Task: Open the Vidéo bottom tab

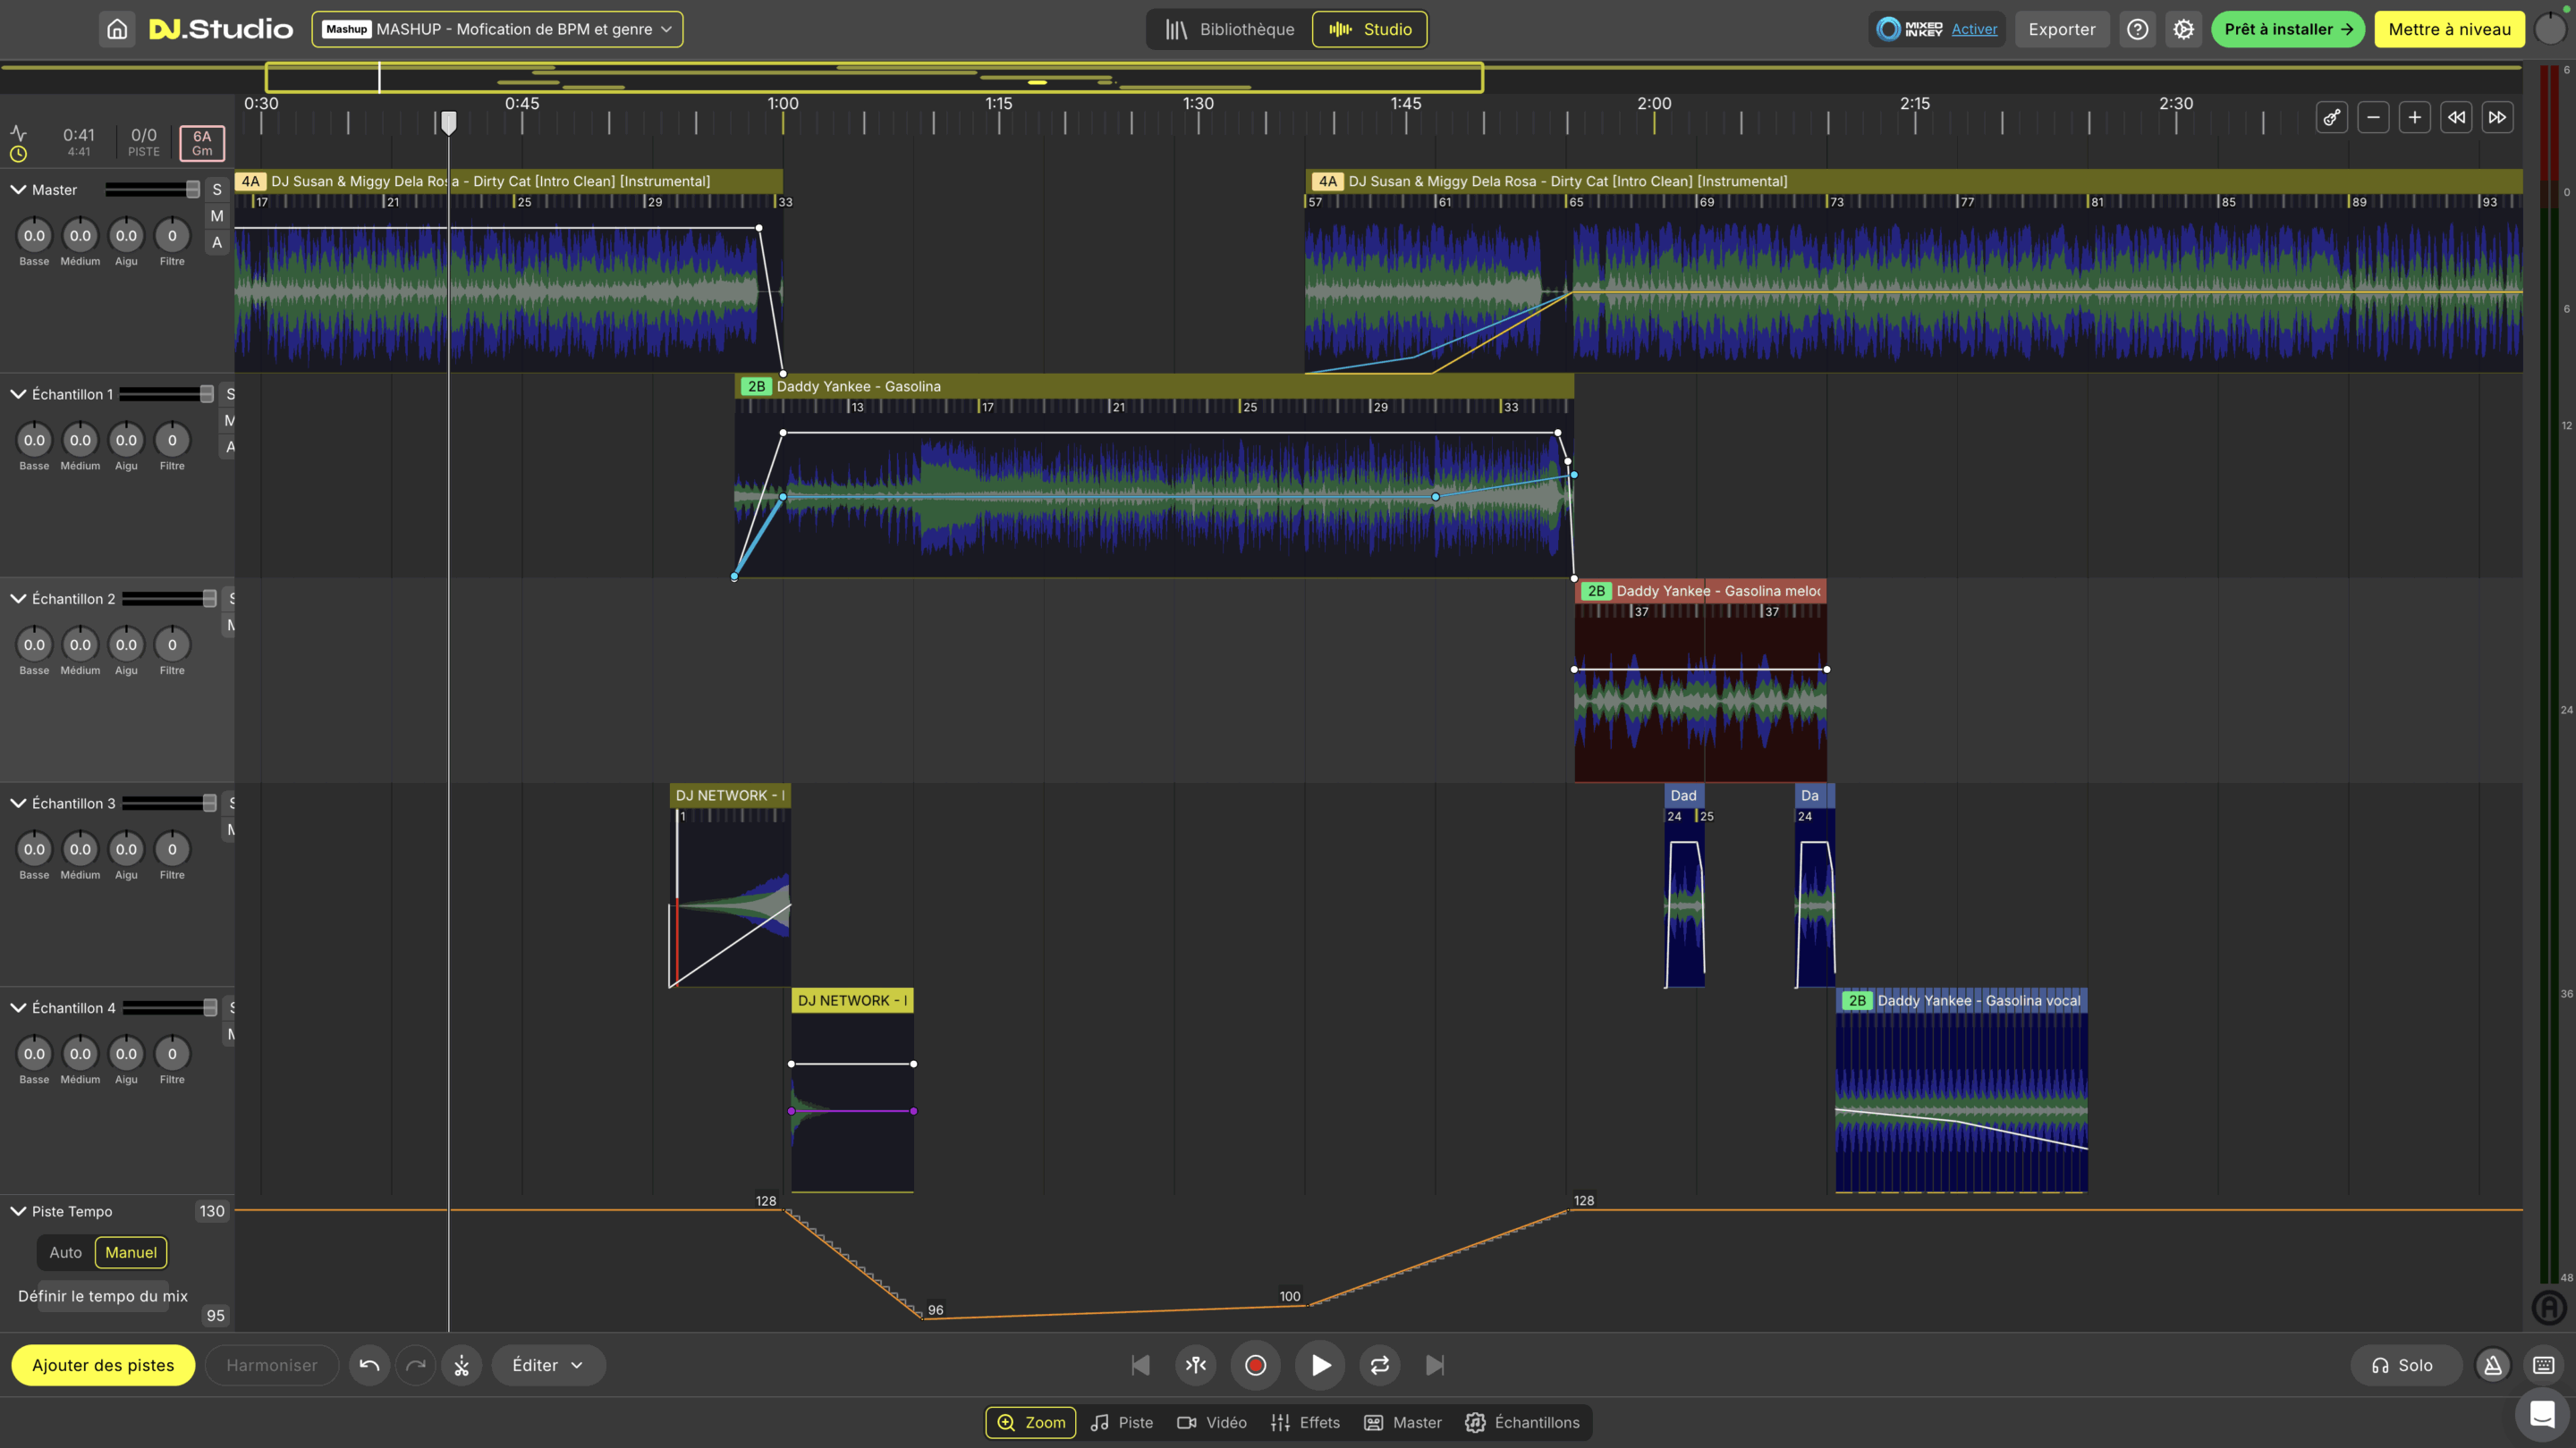Action: click(x=1212, y=1422)
